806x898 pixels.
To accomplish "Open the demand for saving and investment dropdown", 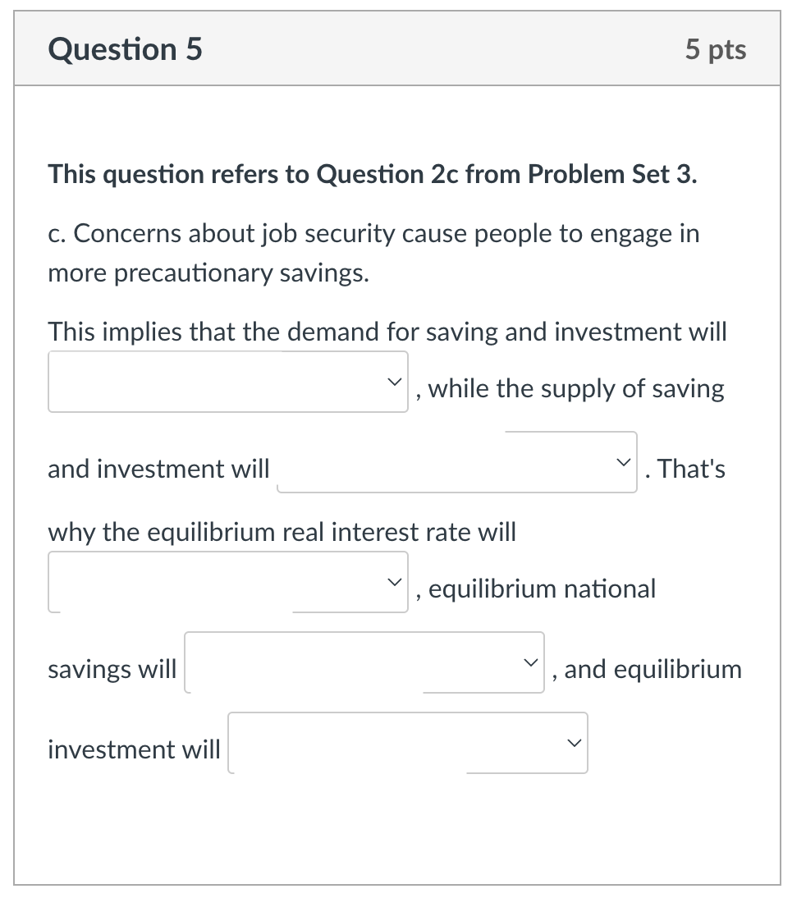I will pos(227,380).
